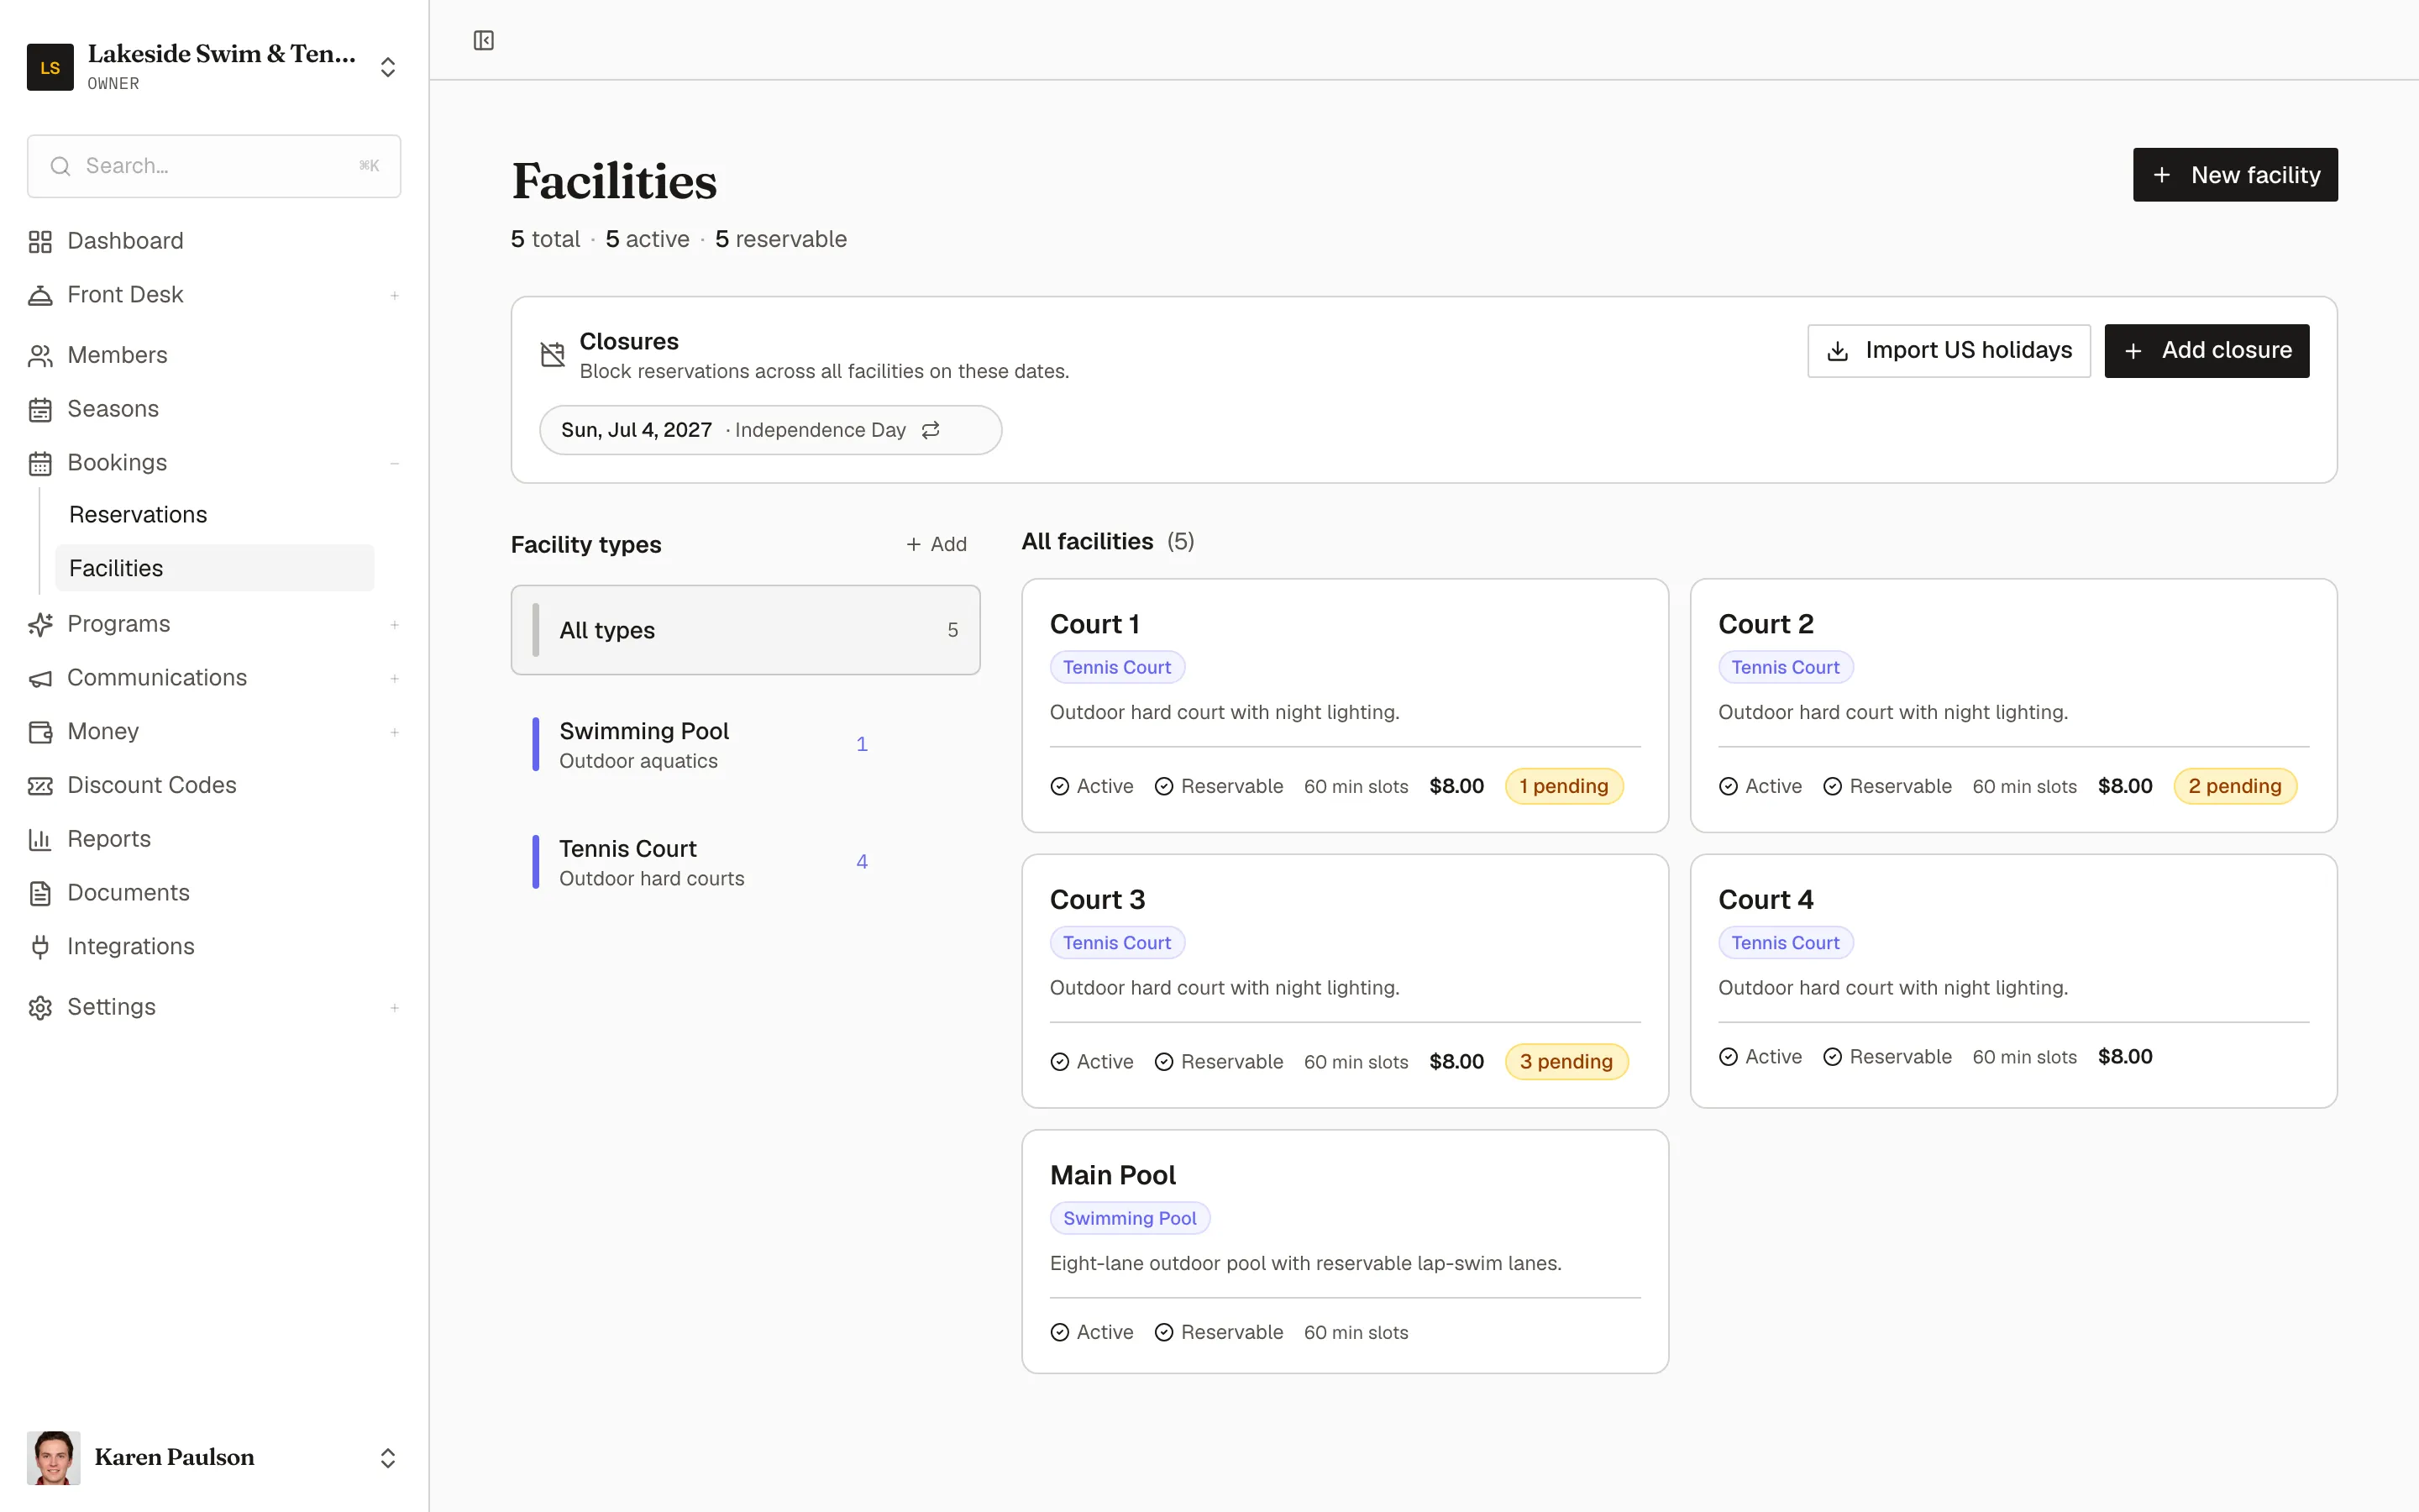Click the Documents file icon

40,893
